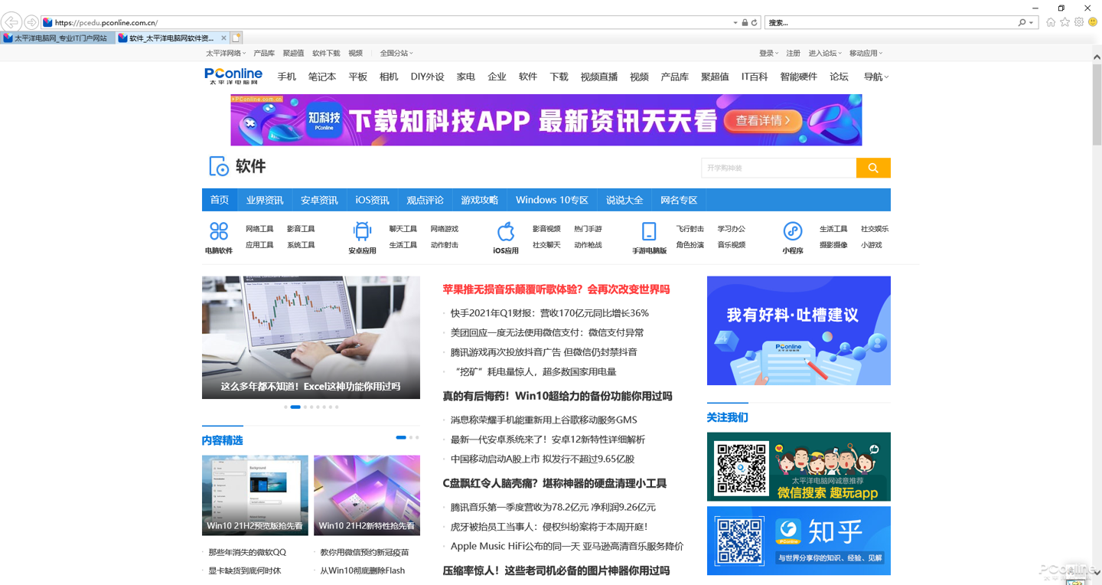The height and width of the screenshot is (585, 1102).
Task: Click the browser back arrow button
Action: tap(11, 22)
